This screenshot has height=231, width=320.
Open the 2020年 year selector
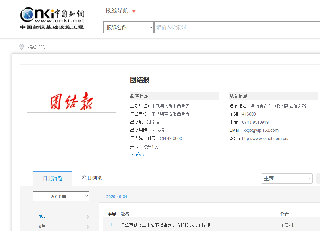(61, 196)
